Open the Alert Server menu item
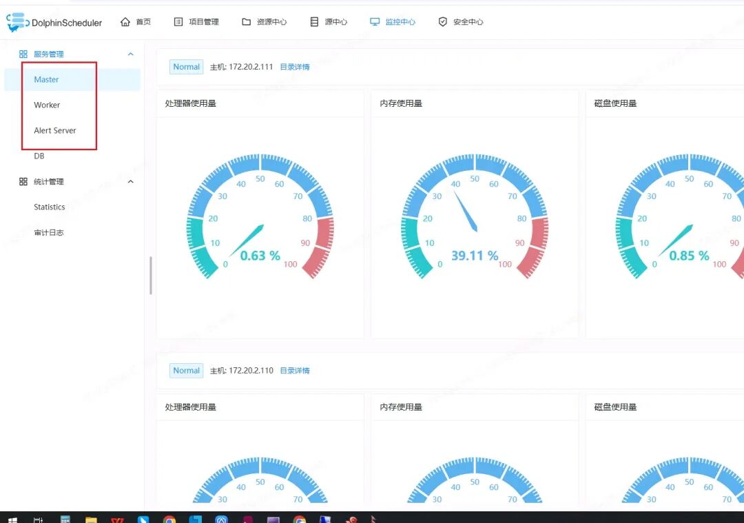 click(55, 130)
